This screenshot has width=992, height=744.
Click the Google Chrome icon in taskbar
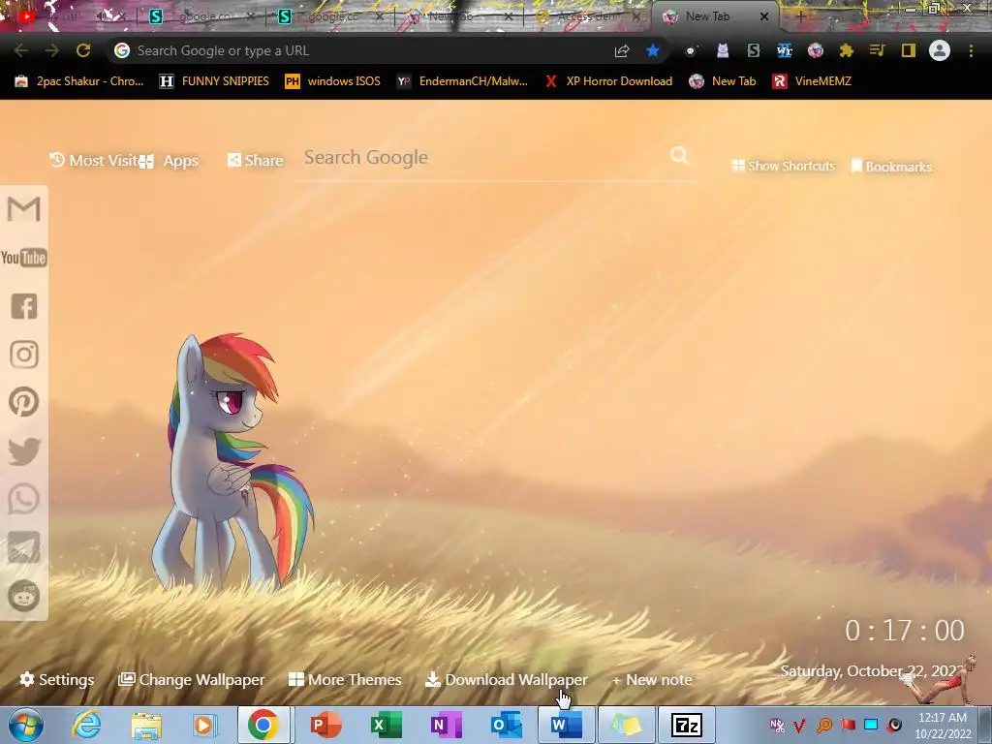tap(263, 725)
